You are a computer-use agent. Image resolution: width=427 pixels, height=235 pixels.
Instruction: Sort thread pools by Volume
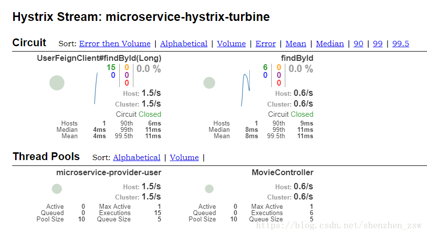185,158
